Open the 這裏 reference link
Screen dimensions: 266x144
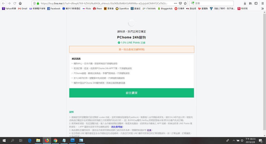[149, 130]
